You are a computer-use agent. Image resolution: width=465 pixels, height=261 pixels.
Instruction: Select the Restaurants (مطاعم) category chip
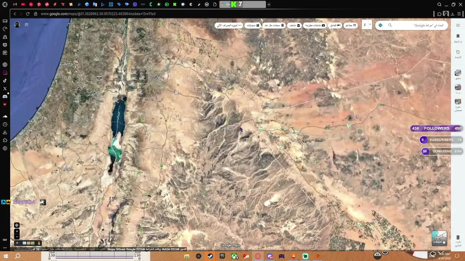pos(351,25)
